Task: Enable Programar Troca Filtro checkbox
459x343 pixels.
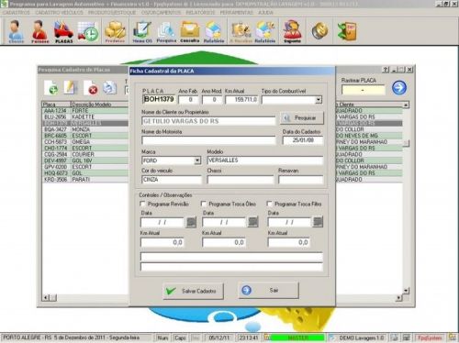Action: [x=269, y=204]
